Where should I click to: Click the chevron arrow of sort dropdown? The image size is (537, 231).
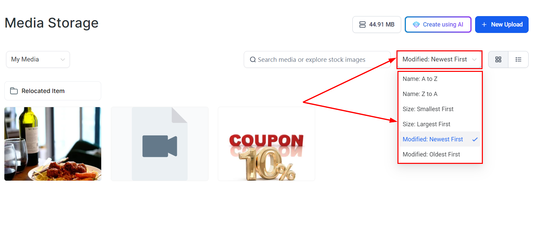point(474,60)
